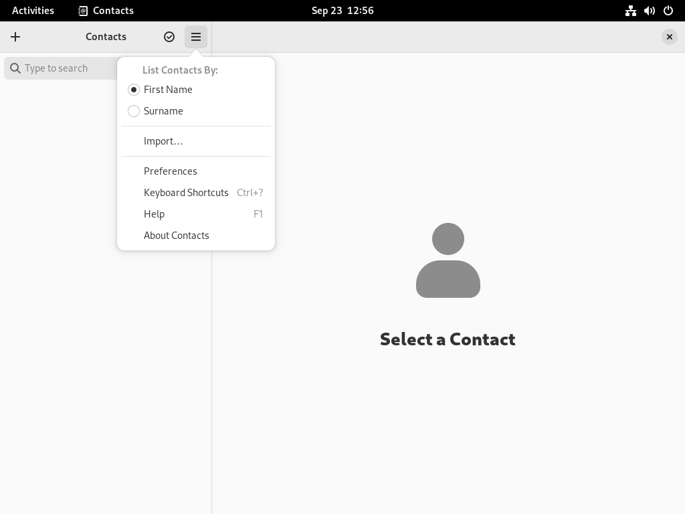Select the Surname radio button
Image resolution: width=685 pixels, height=514 pixels.
pyautogui.click(x=134, y=111)
